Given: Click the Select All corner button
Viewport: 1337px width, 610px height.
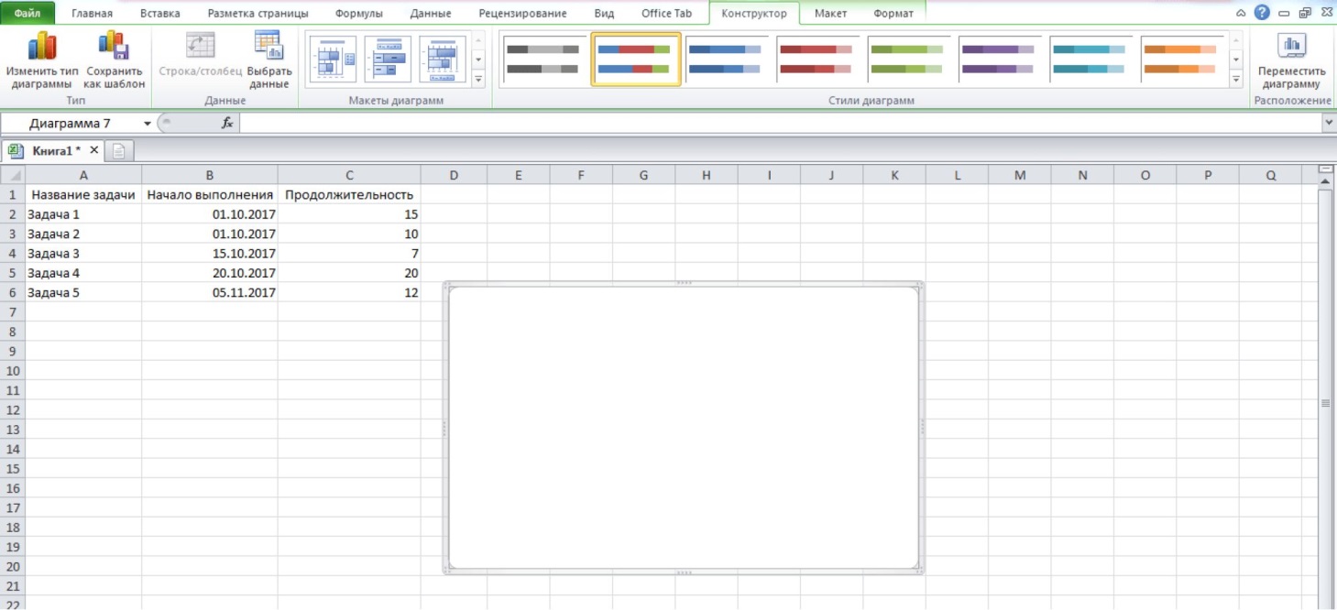Looking at the screenshot, I should tap(12, 175).
